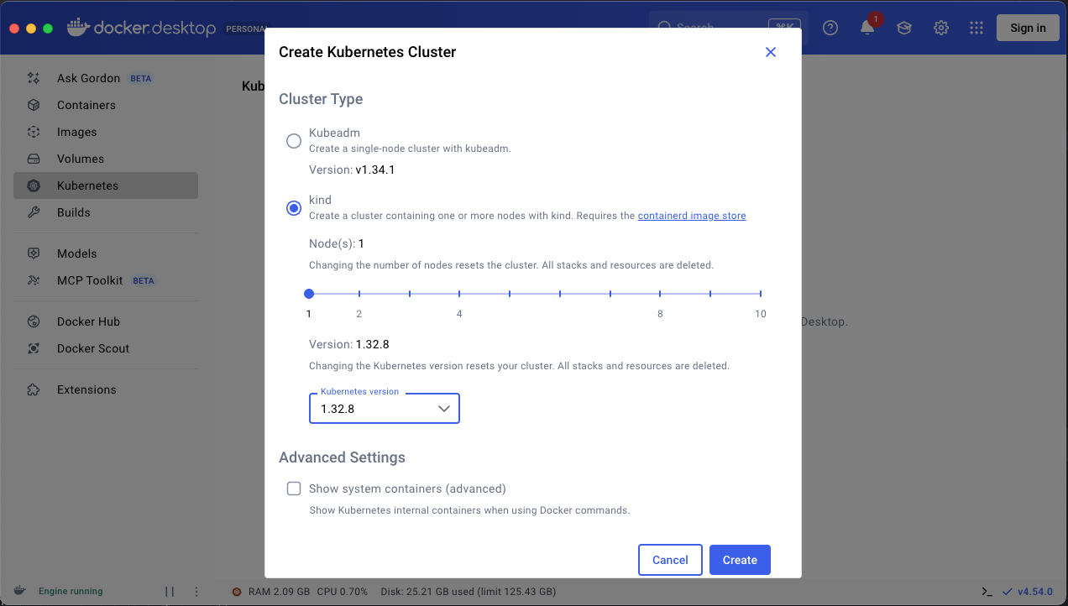The height and width of the screenshot is (606, 1068).
Task: Click the Sign in button
Action: coord(1028,28)
